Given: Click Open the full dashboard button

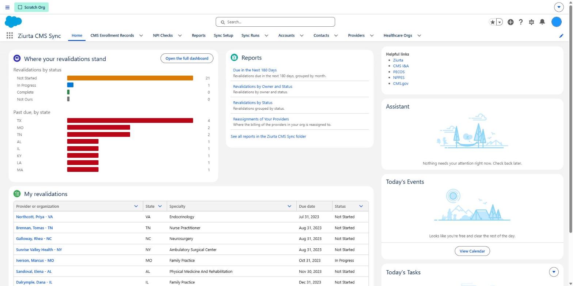Looking at the screenshot, I should (x=187, y=58).
